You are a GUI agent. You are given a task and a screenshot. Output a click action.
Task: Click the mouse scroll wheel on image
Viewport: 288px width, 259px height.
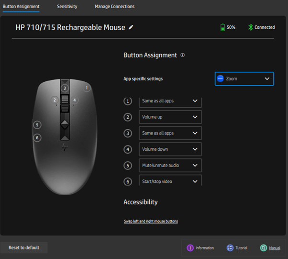[x=65, y=103]
